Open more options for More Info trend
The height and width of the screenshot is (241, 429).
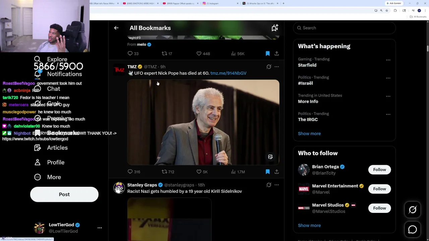pyautogui.click(x=388, y=96)
